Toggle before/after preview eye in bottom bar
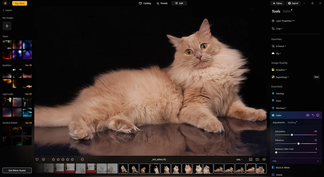324x177 pixels. pos(264,159)
